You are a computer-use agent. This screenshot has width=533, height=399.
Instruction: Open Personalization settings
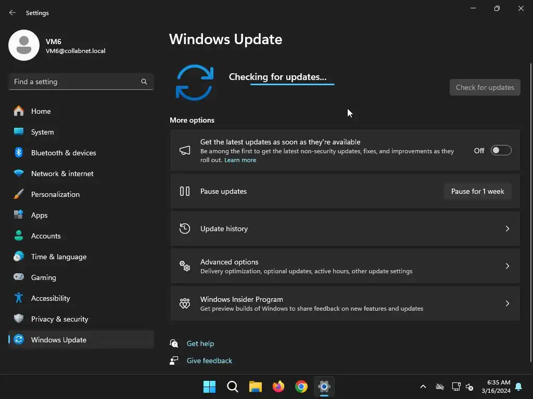[x=81, y=194]
